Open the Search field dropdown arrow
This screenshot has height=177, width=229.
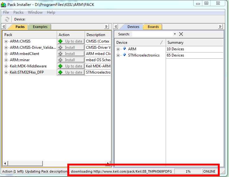point(175,34)
